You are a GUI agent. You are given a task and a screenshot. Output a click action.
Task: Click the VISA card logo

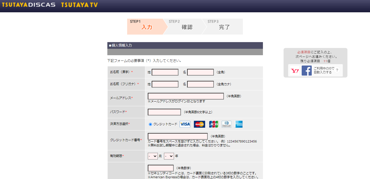(x=185, y=124)
